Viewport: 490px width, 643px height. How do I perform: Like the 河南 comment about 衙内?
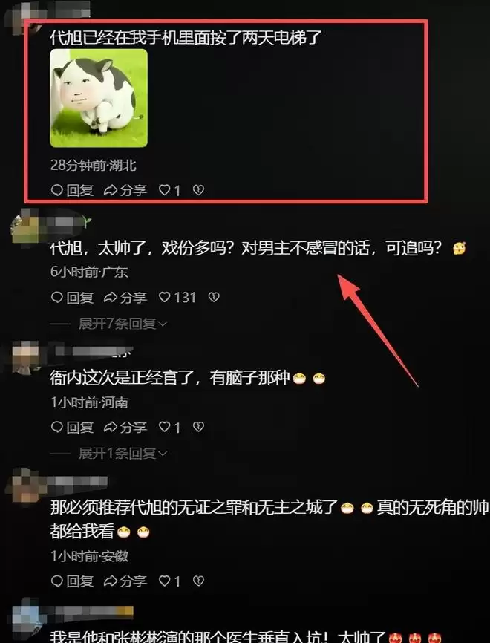(x=169, y=427)
